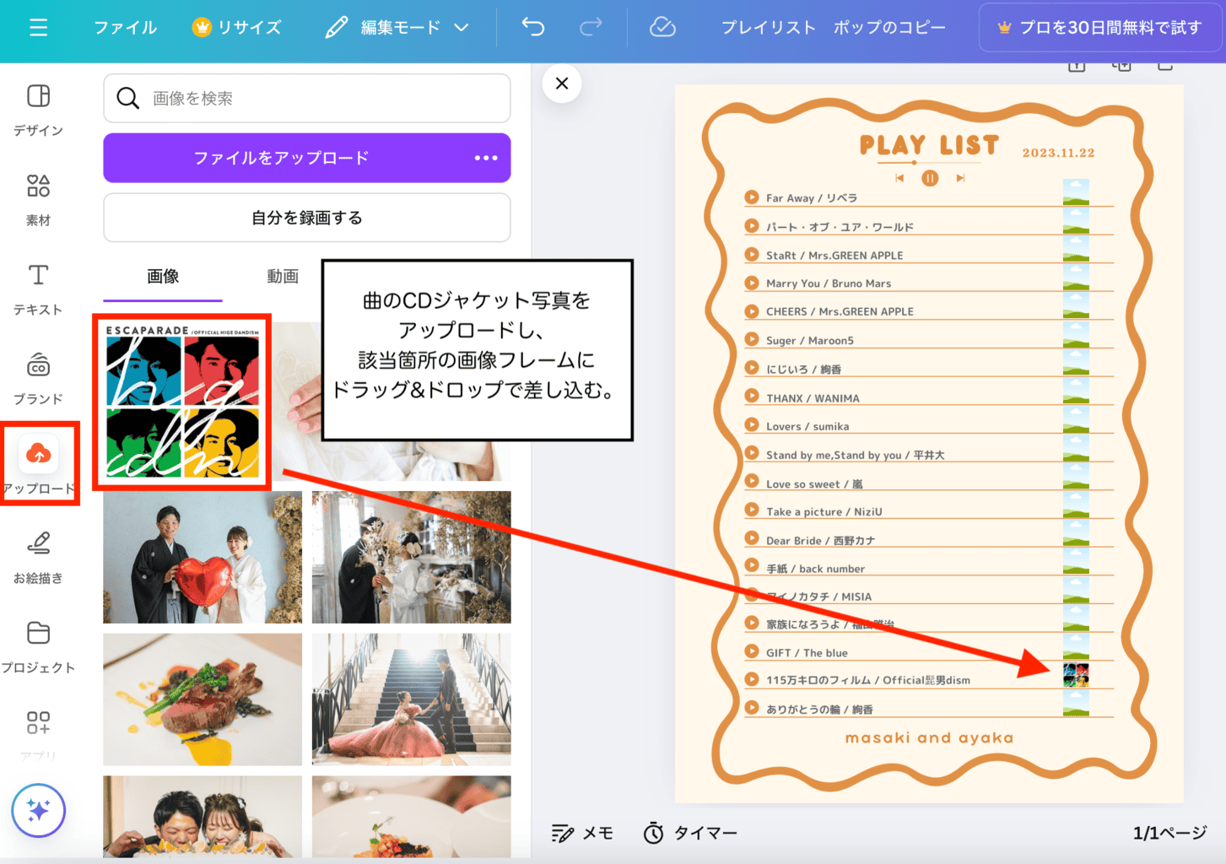
Task: Open the アップロード uploads panel
Action: click(38, 464)
